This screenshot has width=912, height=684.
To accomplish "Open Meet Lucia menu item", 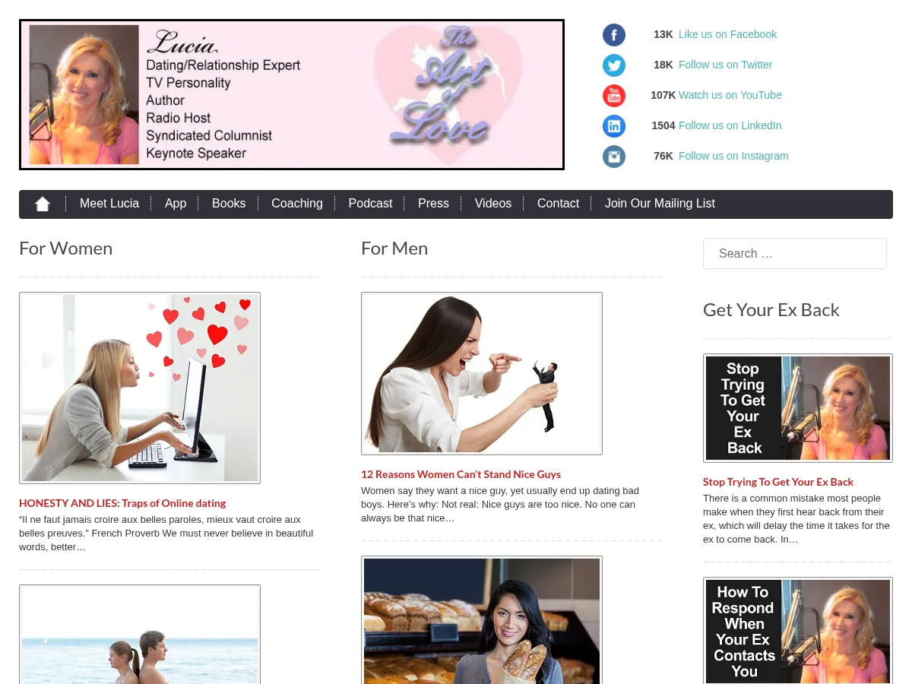I will [109, 204].
